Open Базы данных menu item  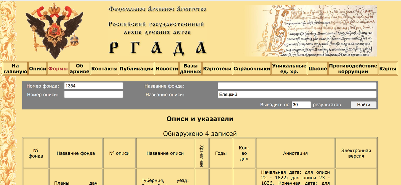coord(190,68)
